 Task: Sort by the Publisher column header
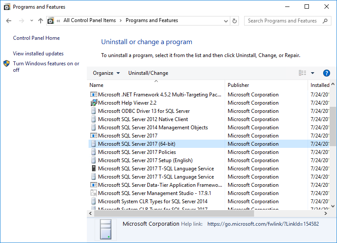266,85
